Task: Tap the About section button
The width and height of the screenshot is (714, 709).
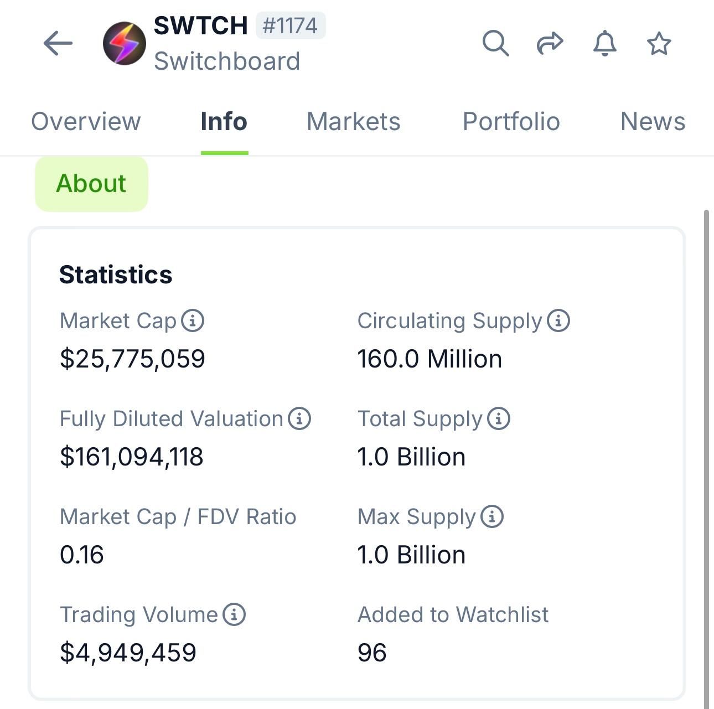Action: click(91, 184)
